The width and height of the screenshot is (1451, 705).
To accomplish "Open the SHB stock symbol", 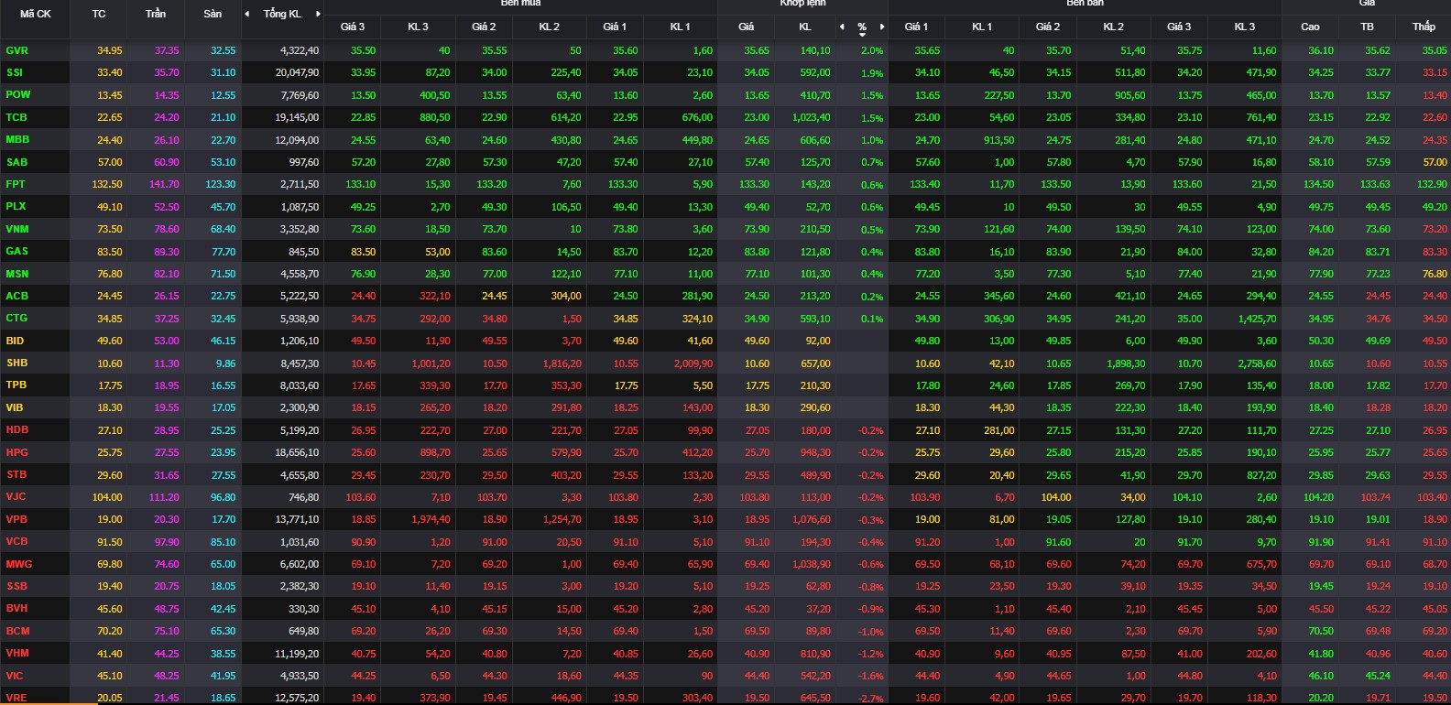I will coord(16,363).
